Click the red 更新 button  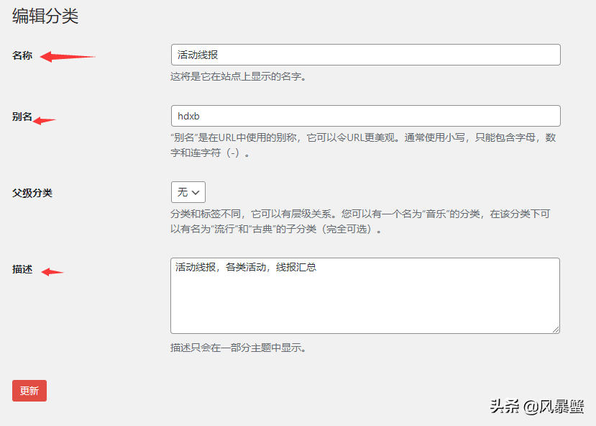pos(29,391)
